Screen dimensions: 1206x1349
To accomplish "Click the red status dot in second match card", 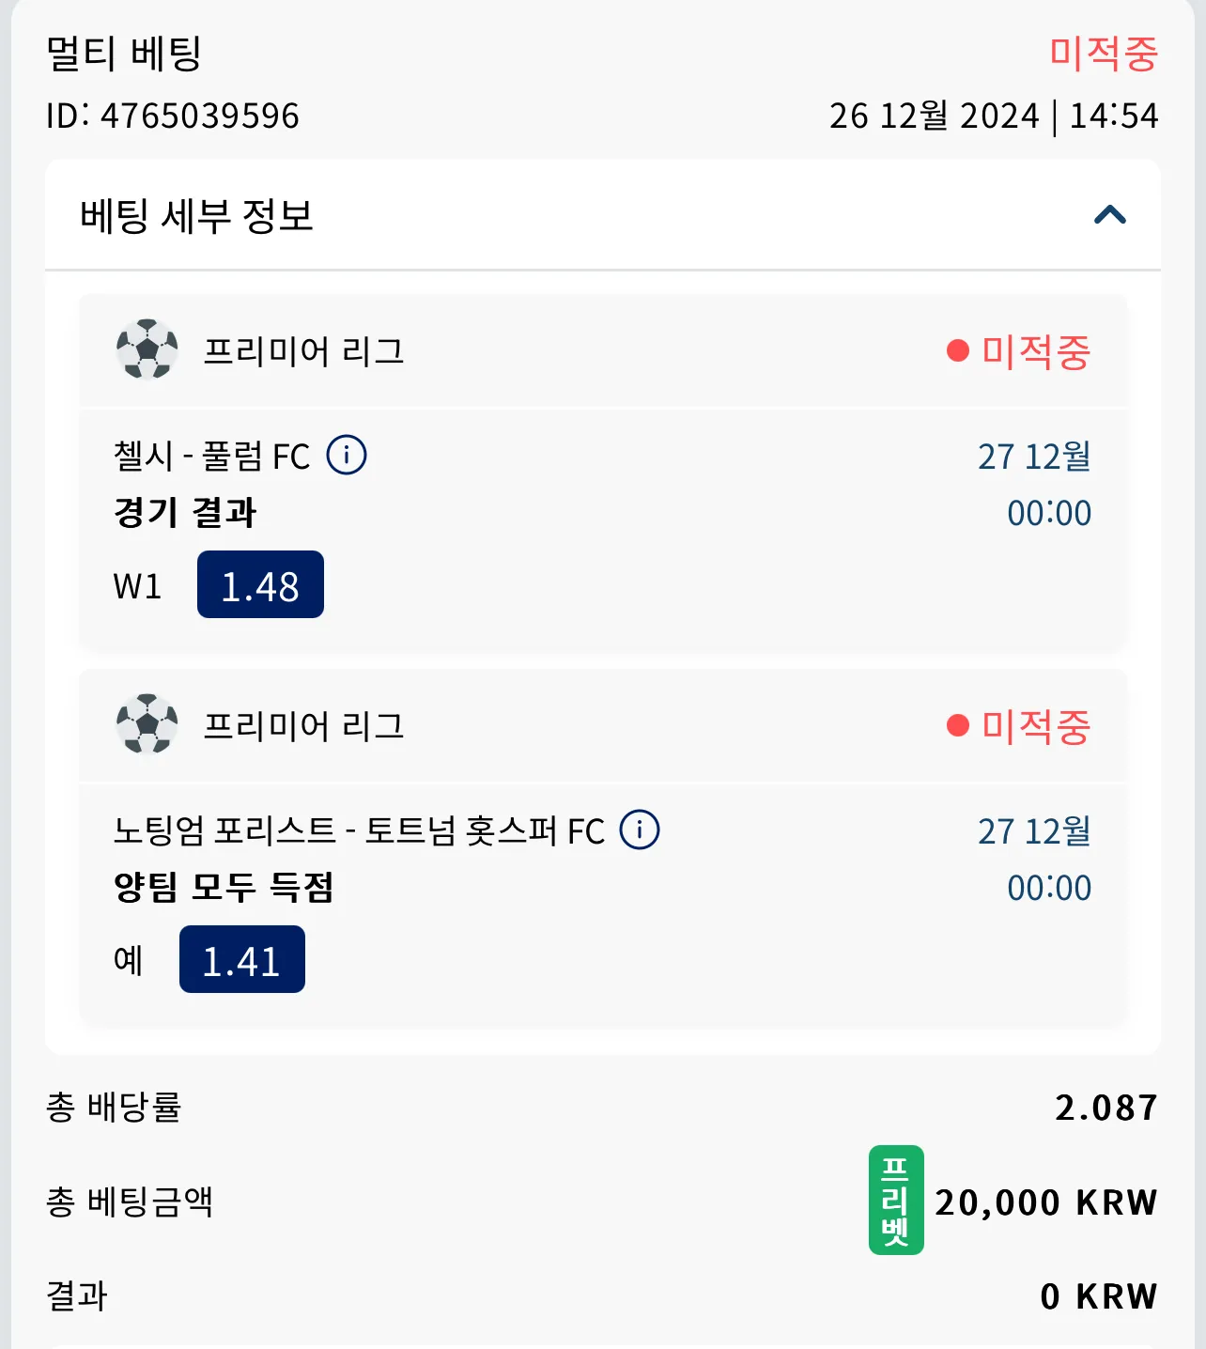I will click(957, 725).
